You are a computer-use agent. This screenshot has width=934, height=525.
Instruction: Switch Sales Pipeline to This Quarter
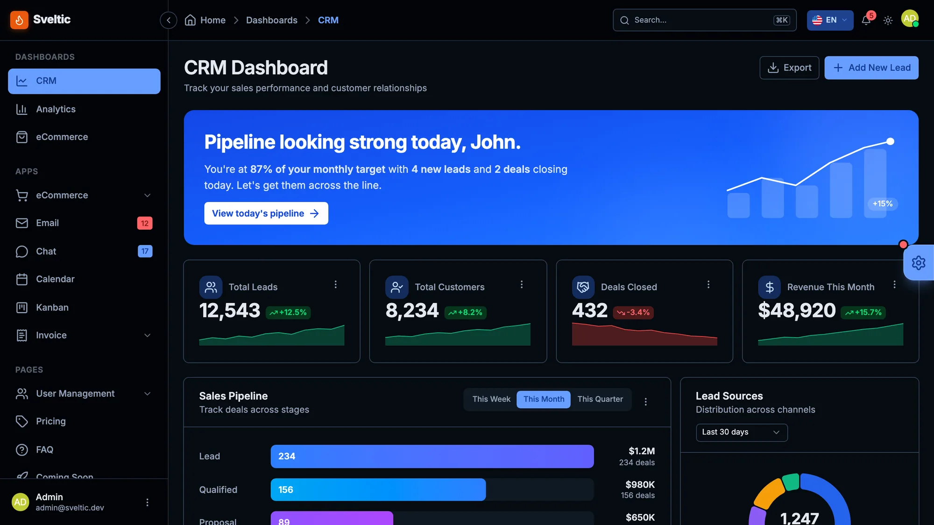tap(600, 399)
